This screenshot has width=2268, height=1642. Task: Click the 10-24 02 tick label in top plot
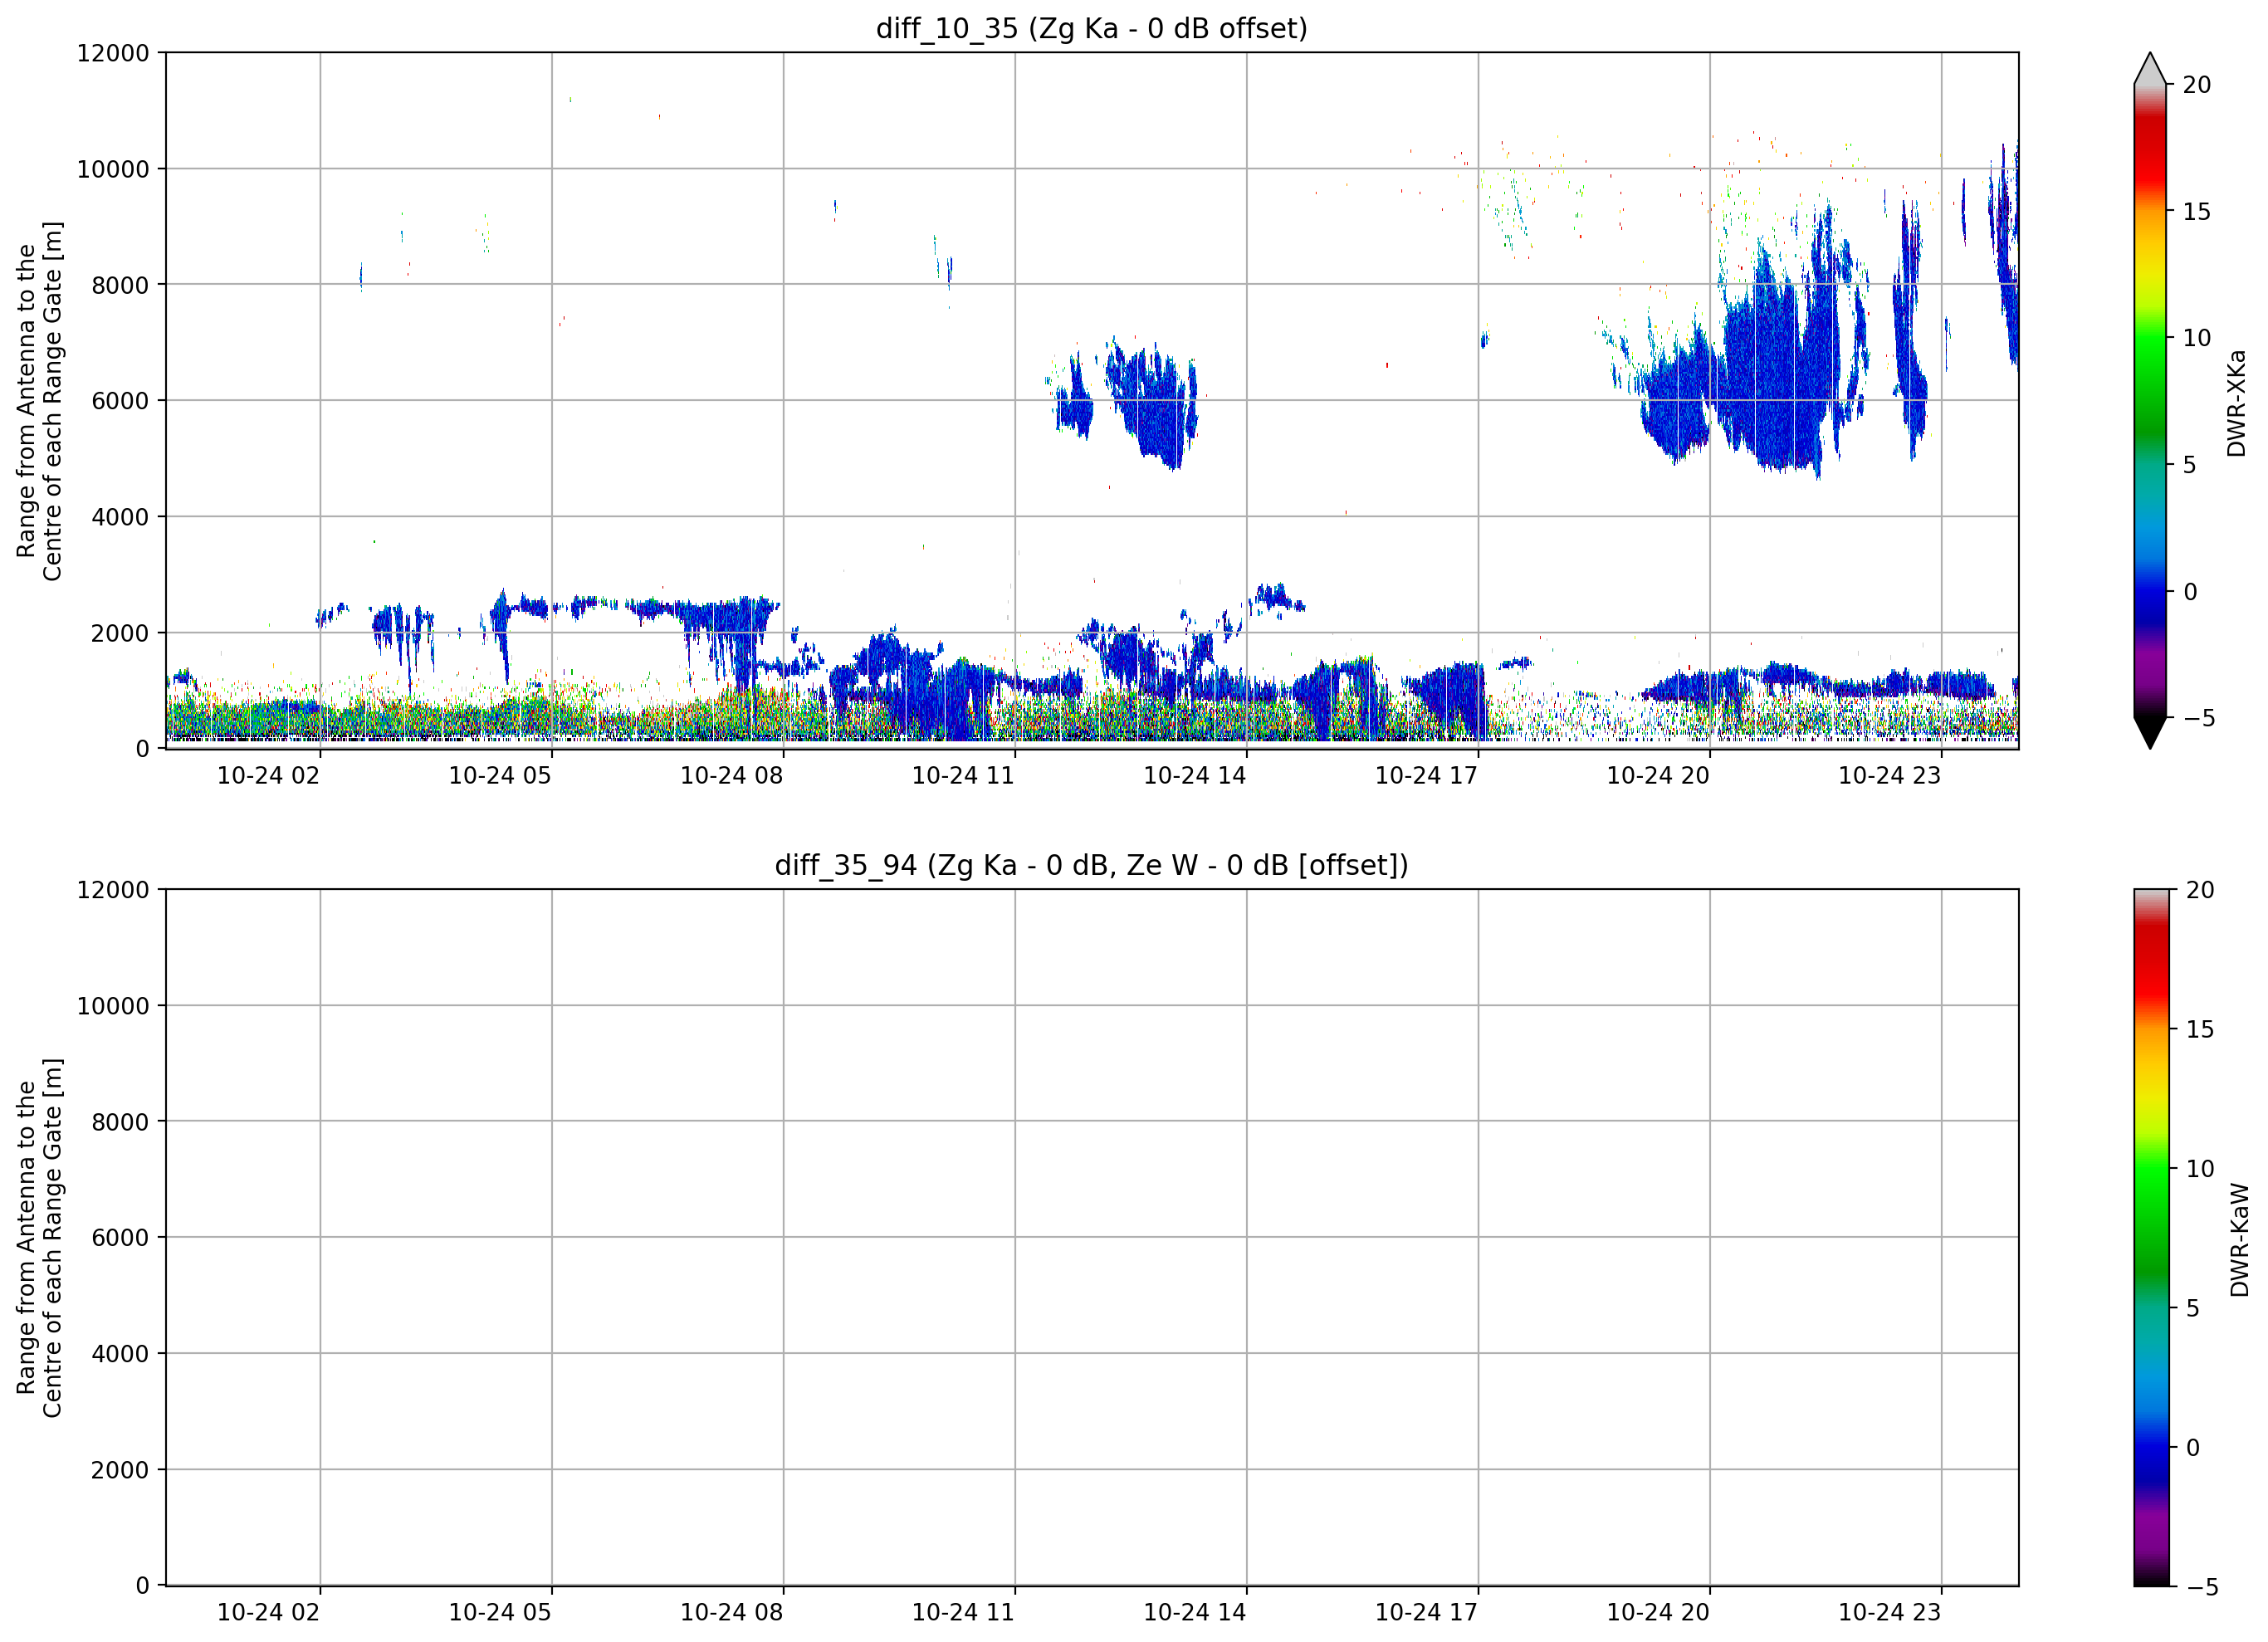pyautogui.click(x=268, y=776)
